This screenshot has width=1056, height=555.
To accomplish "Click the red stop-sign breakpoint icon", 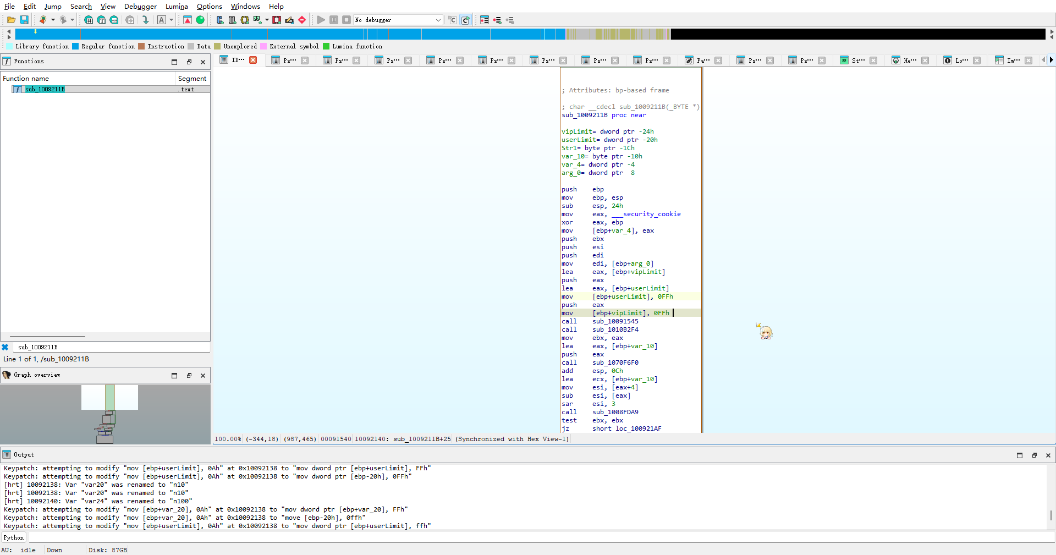I will (x=302, y=20).
